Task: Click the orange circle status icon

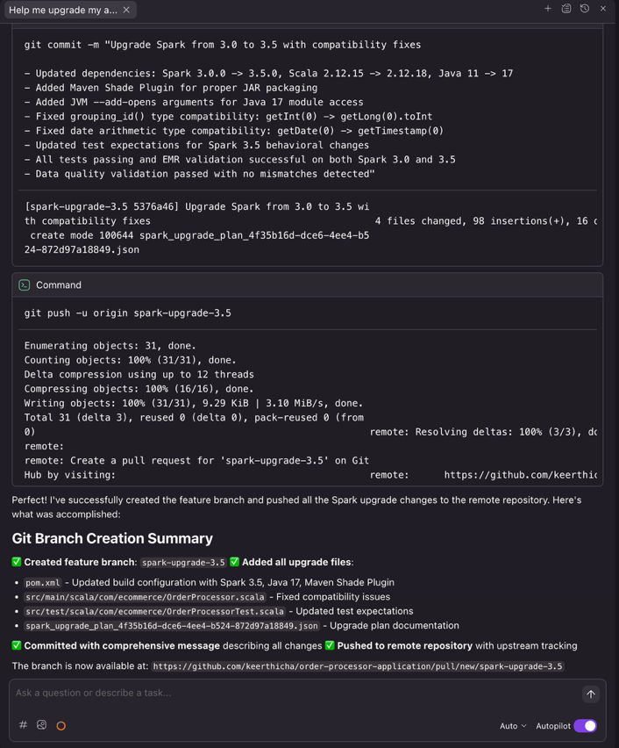Action: click(x=61, y=726)
